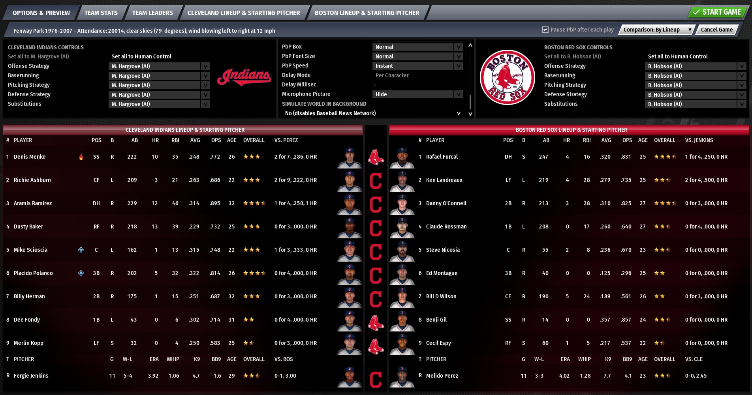Click Richie Ashburn's player portrait
Viewport: 752px width, 395px height.
pyautogui.click(x=350, y=181)
